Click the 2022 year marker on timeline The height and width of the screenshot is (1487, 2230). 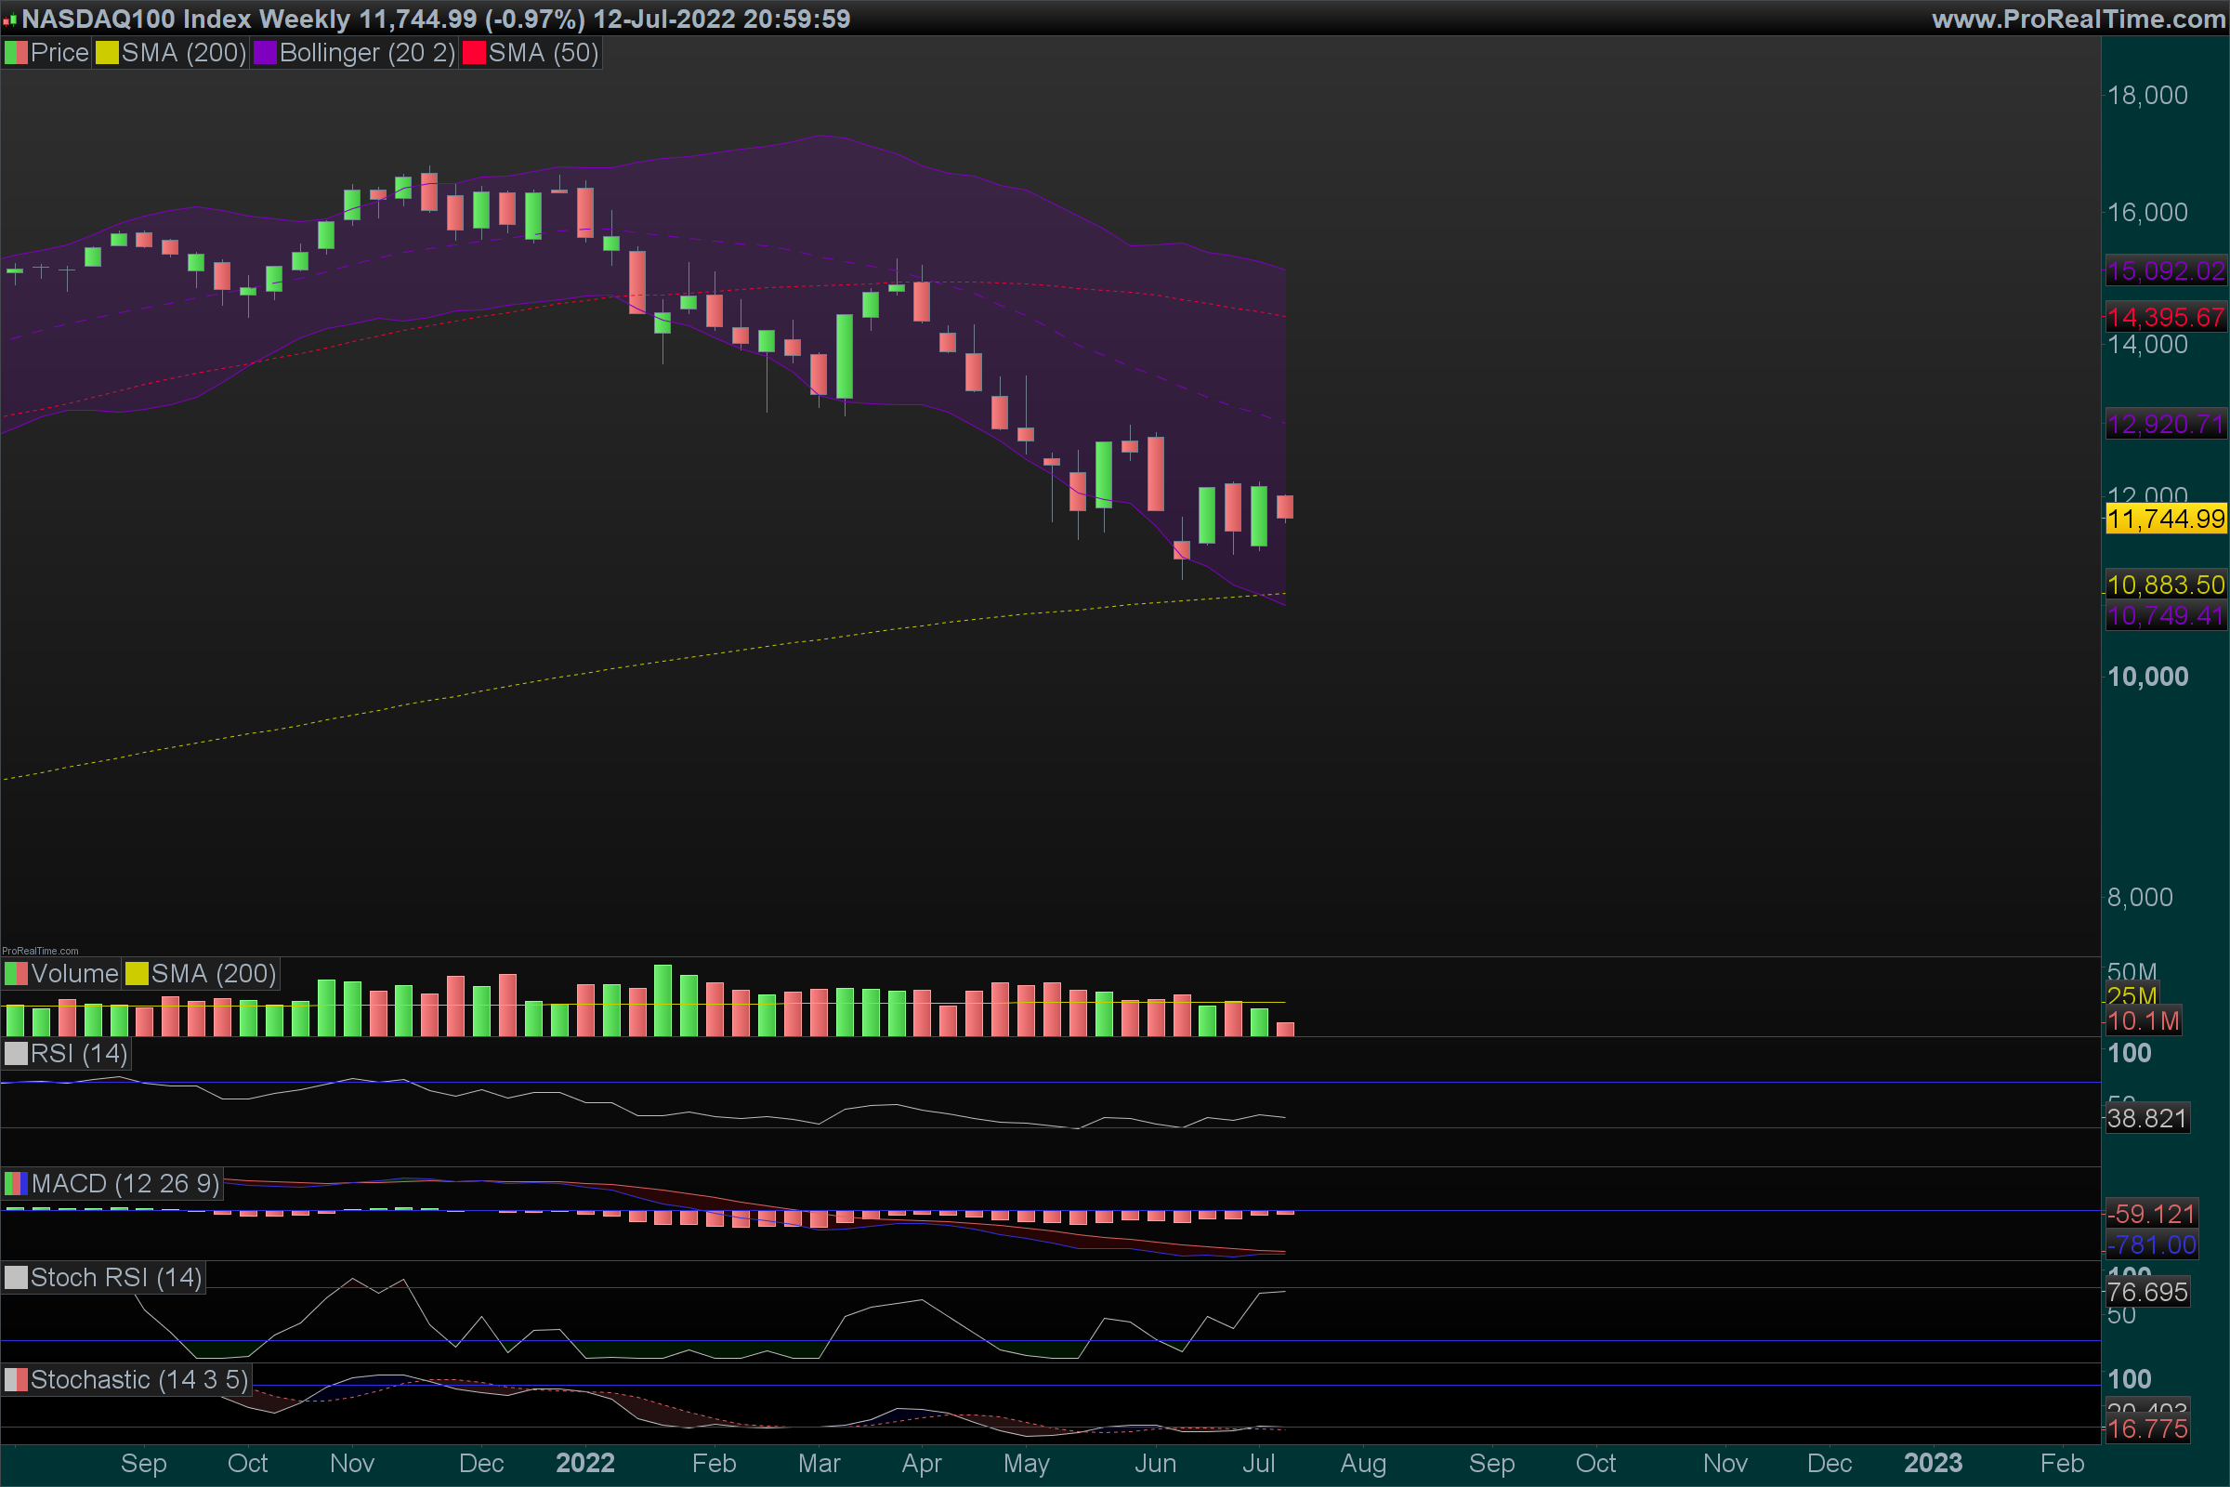[585, 1463]
